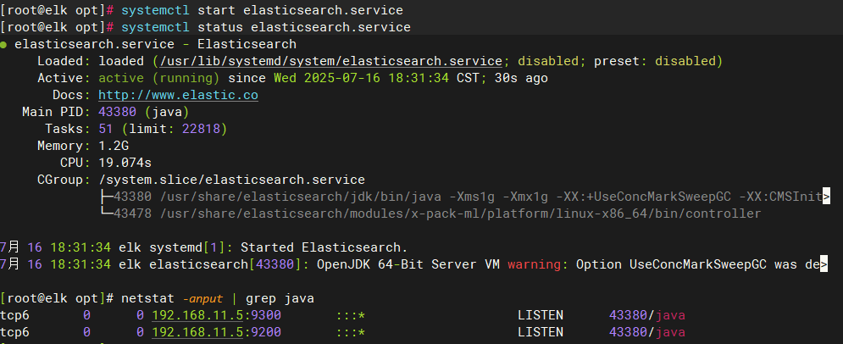Click the first 'disabled' after the unit file path

point(548,61)
